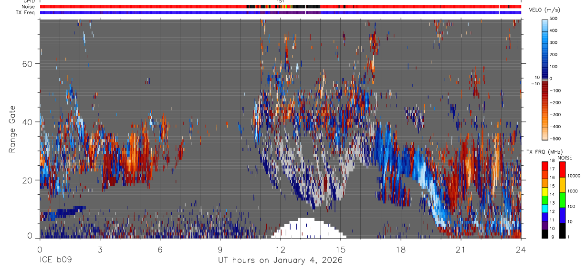
Task: Click the 18 label on TX FRQ legend
Action: tap(553, 161)
